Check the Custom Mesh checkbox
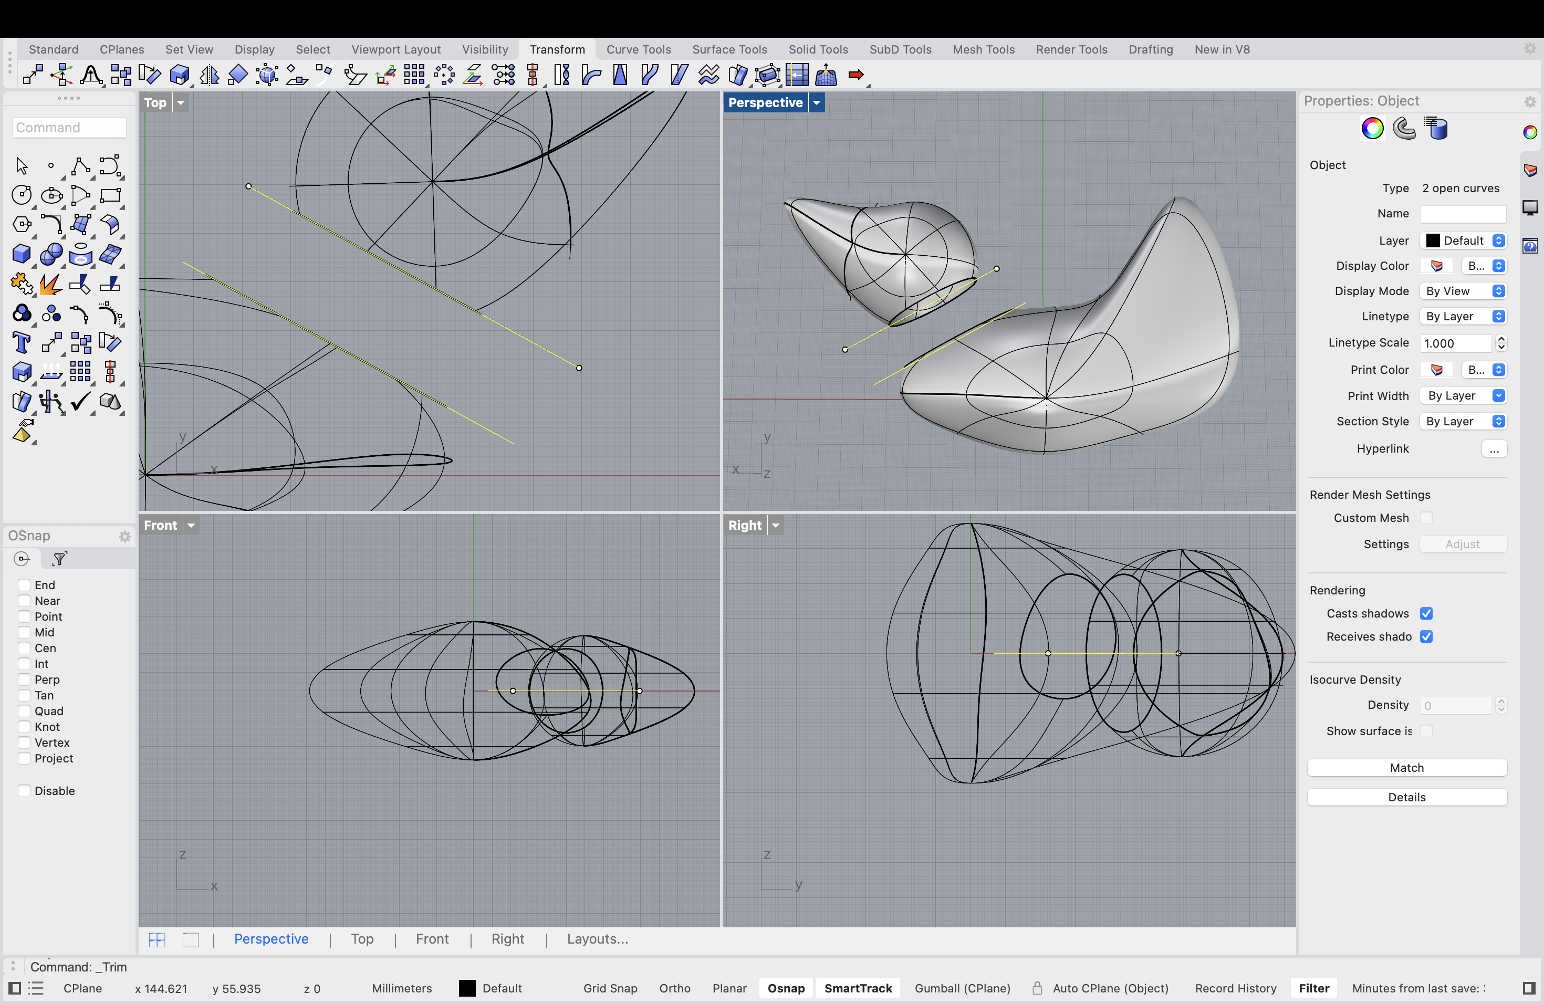Screen dimensions: 1544x1004 pos(1426,518)
